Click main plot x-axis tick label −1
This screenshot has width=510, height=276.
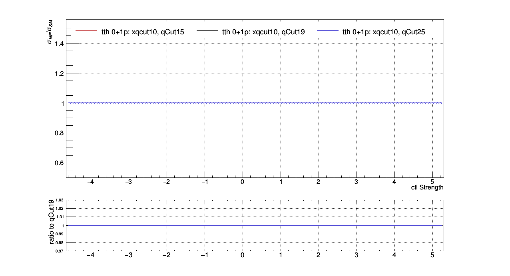pos(205,181)
